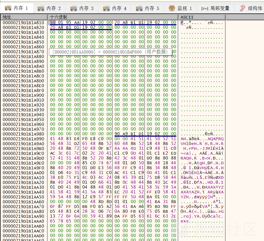
Task: Click hex byte 38 starting row 1AA10
Action: click(52, 177)
